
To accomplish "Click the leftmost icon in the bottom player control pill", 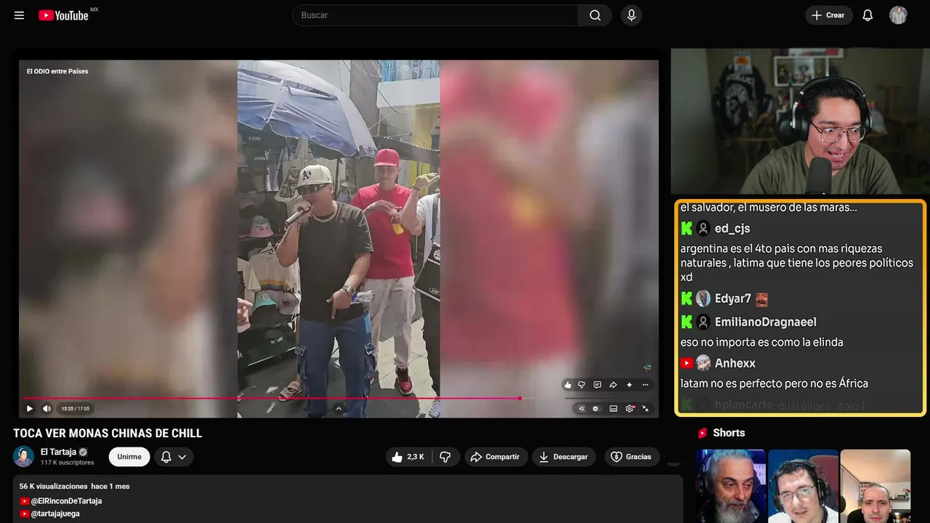I will (x=581, y=409).
